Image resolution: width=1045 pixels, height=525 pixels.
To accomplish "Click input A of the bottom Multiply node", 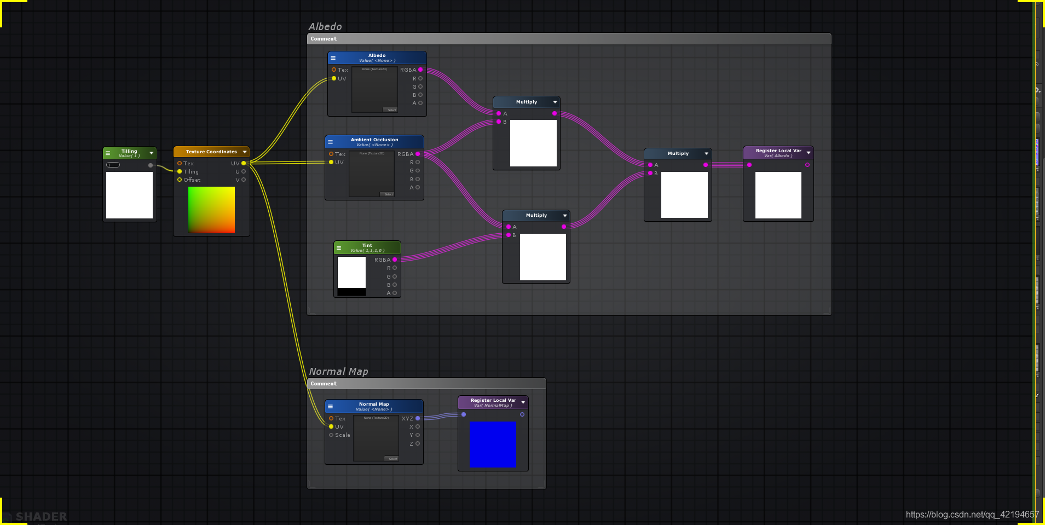I will [x=509, y=227].
